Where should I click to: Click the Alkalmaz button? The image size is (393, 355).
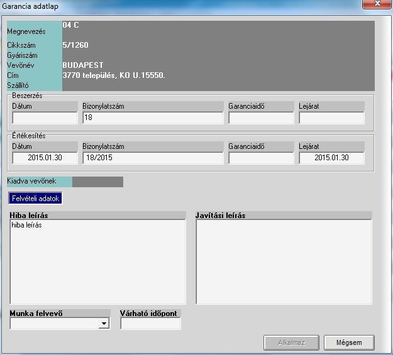(x=291, y=342)
